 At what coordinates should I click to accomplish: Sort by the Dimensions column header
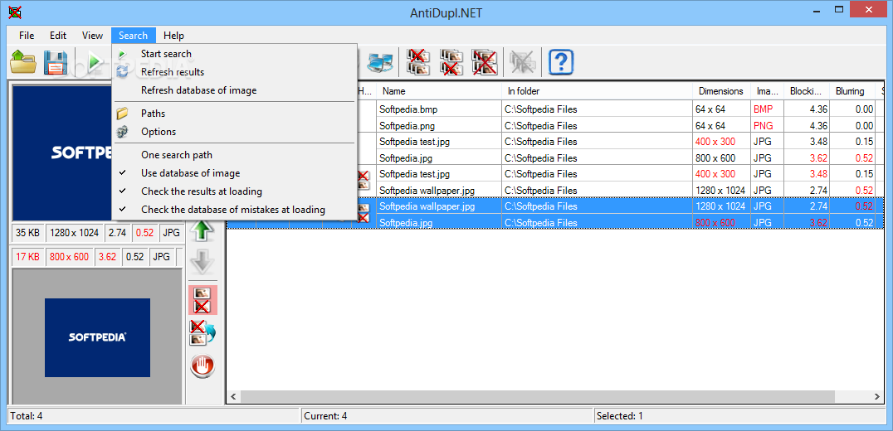pyautogui.click(x=721, y=91)
